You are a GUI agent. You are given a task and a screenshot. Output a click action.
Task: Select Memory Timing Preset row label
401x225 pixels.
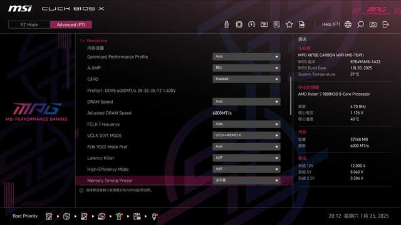coord(110,181)
